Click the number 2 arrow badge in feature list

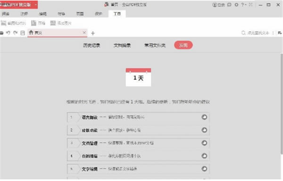click(x=74, y=130)
